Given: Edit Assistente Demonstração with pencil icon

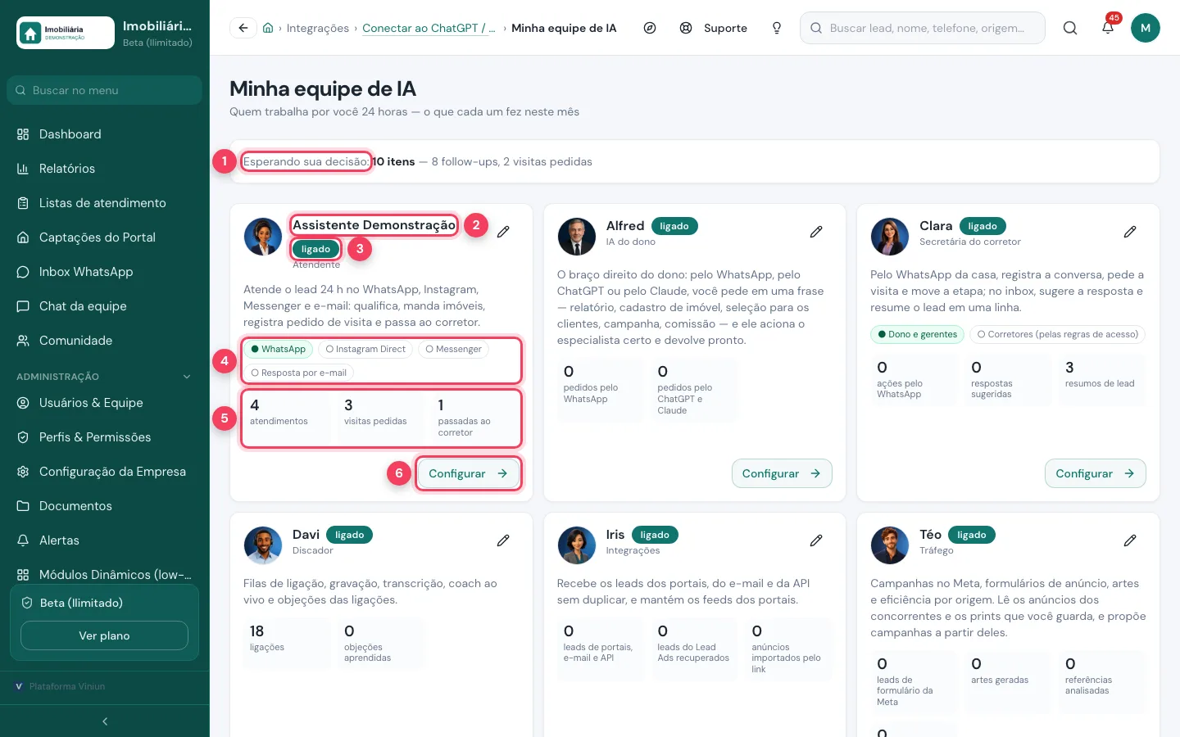Looking at the screenshot, I should tap(503, 232).
